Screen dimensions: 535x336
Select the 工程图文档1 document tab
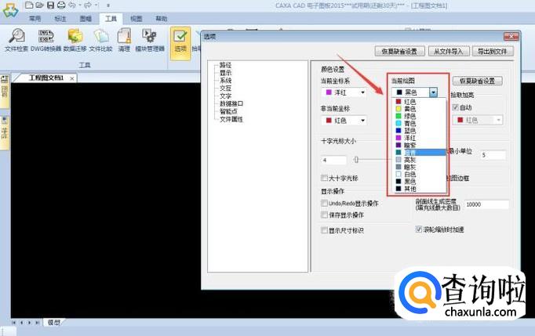tap(46, 78)
